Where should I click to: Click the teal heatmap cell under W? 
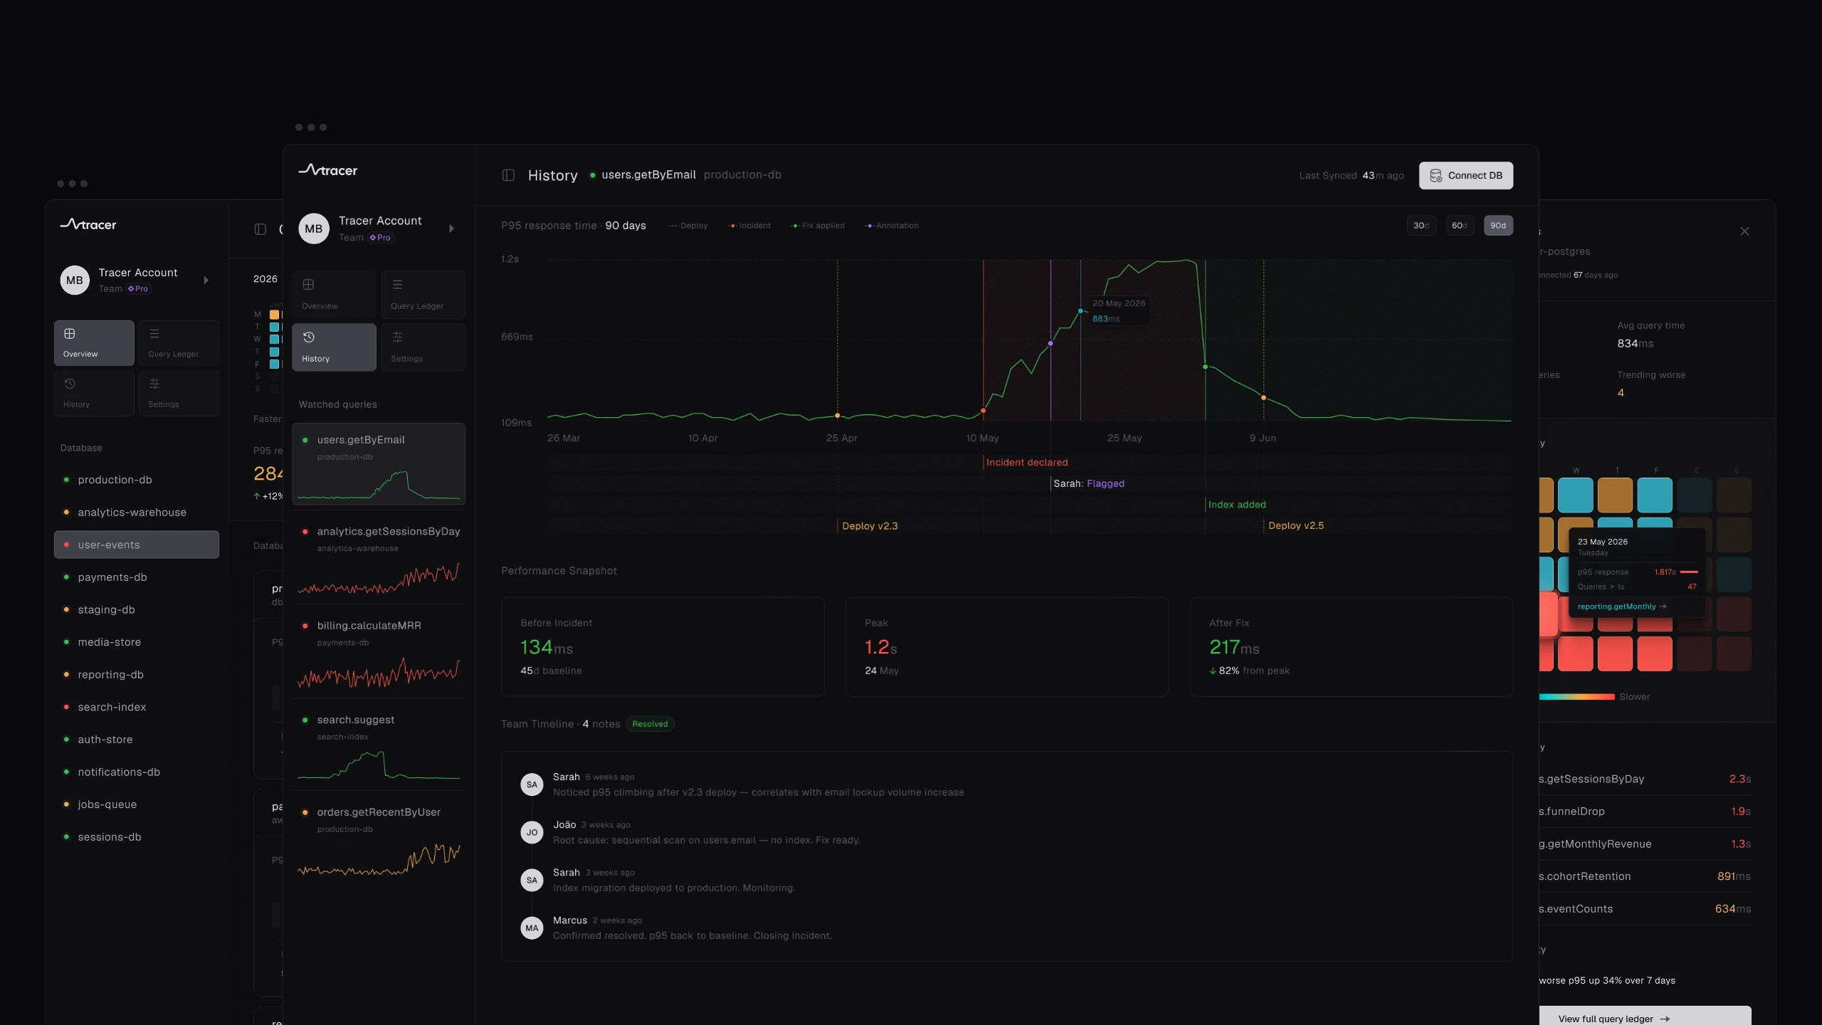click(x=1576, y=495)
